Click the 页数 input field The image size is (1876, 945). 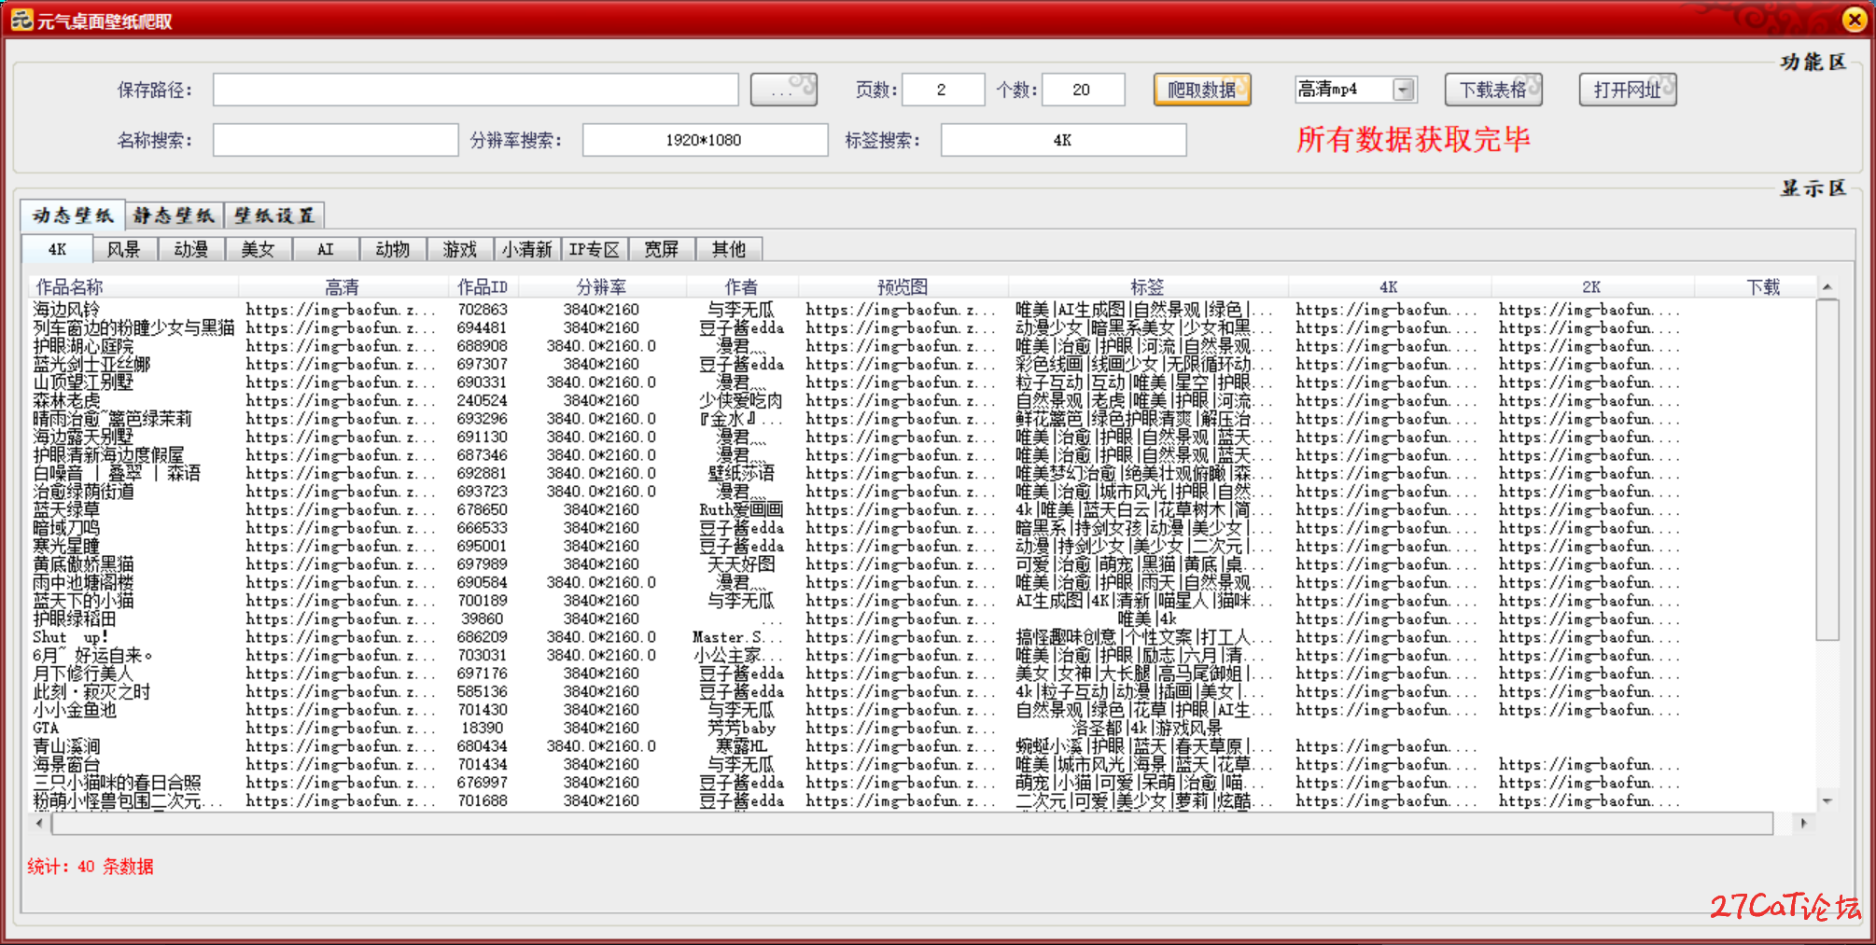pos(943,90)
